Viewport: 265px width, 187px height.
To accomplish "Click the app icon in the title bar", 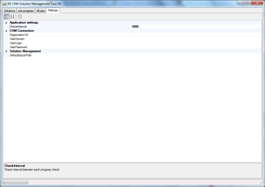I will click(x=4, y=4).
